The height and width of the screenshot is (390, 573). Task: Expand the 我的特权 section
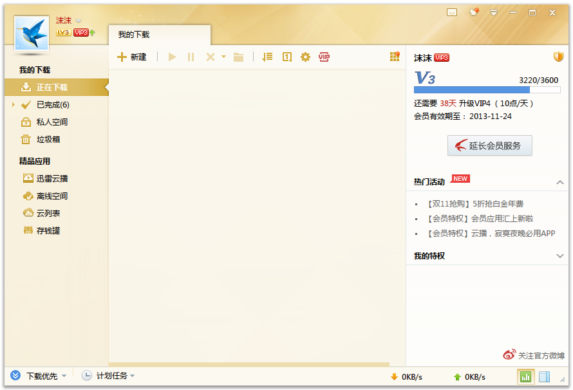560,256
